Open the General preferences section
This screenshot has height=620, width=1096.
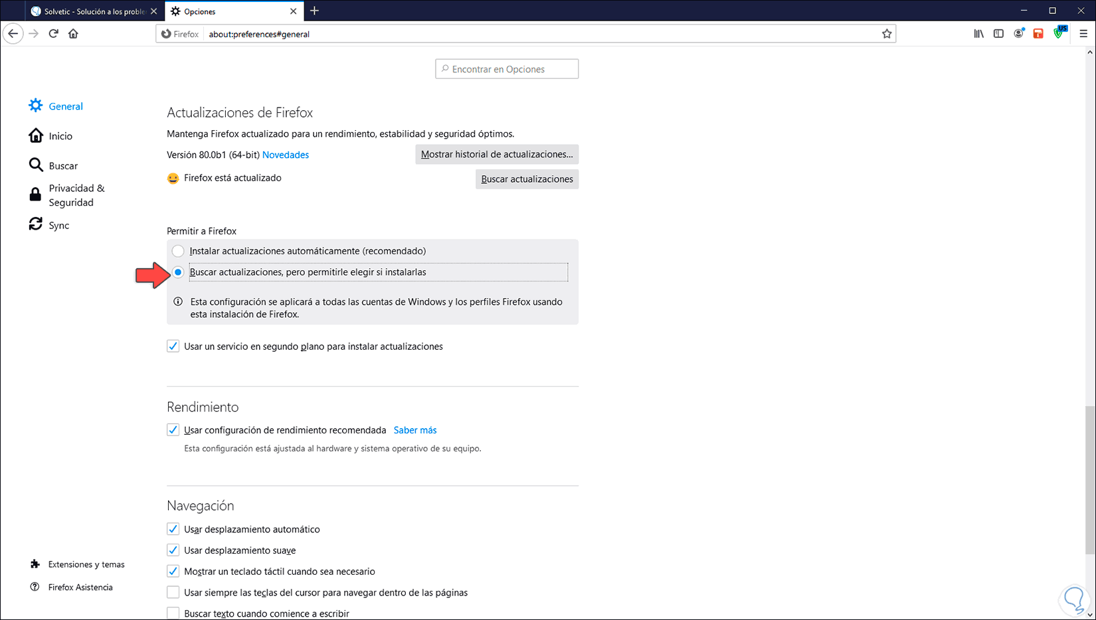click(66, 106)
